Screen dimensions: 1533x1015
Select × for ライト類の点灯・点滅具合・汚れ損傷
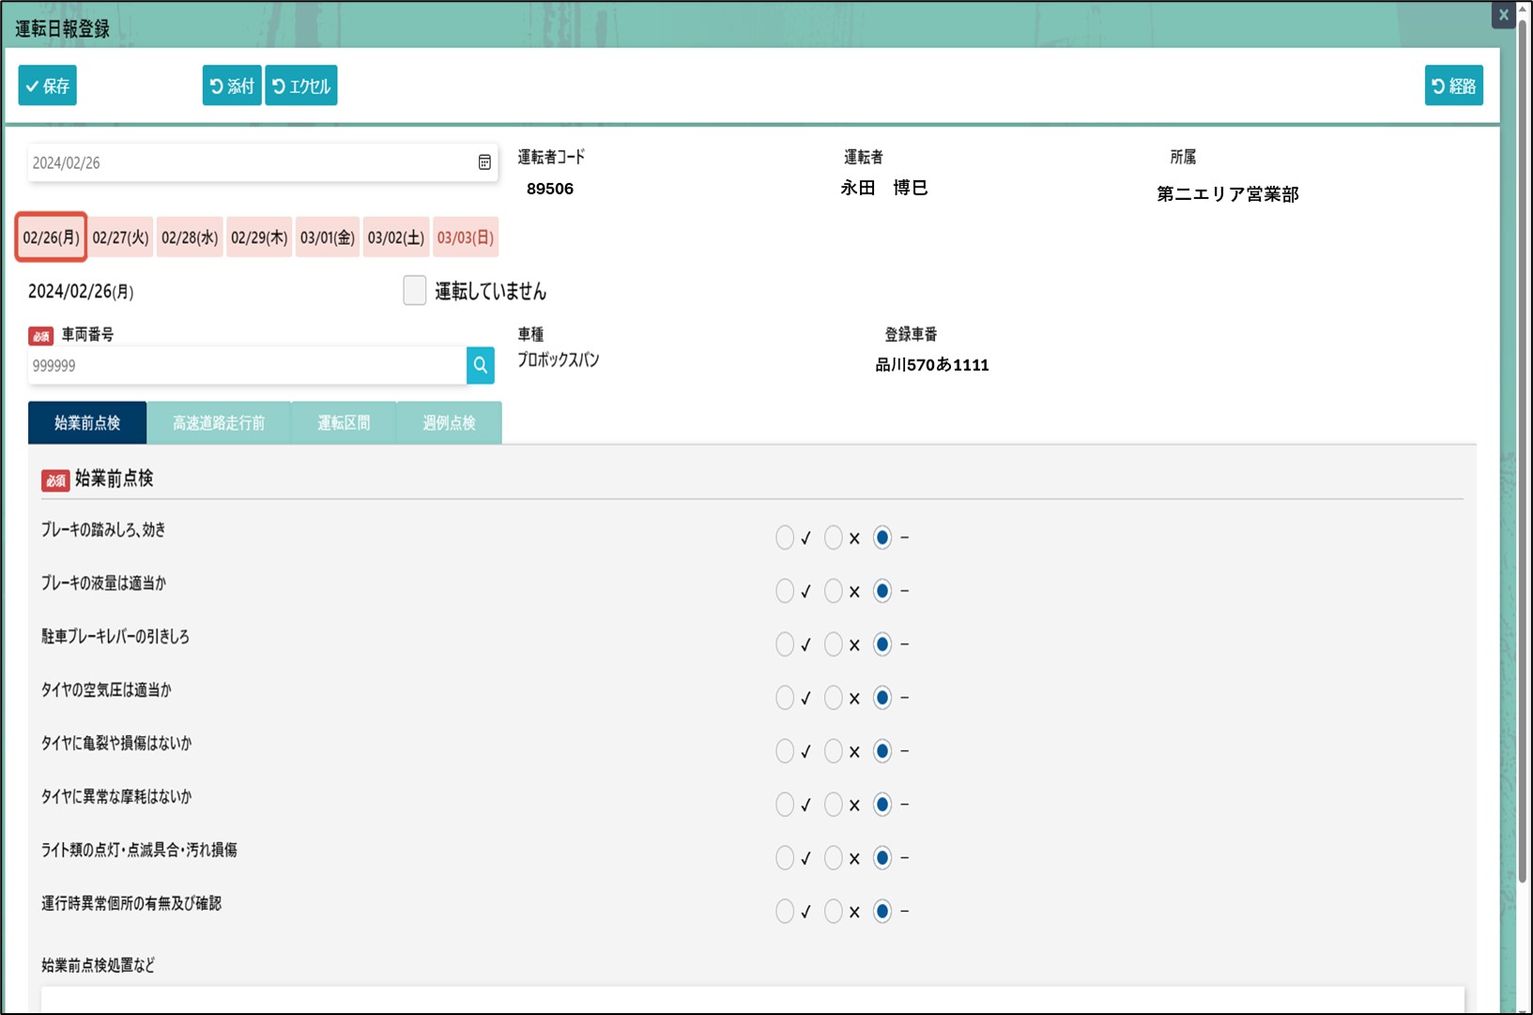[833, 858]
